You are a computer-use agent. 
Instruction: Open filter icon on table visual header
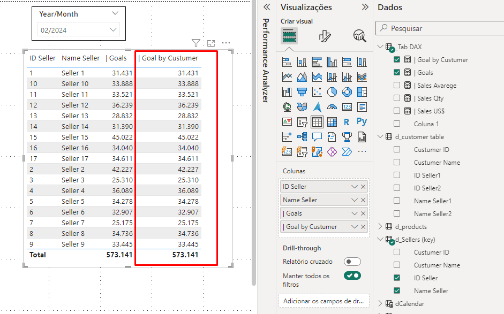[195, 43]
